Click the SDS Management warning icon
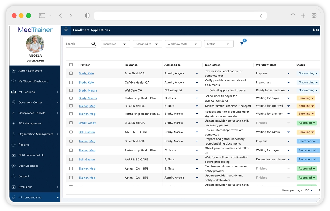The image size is (330, 211). coord(13,123)
